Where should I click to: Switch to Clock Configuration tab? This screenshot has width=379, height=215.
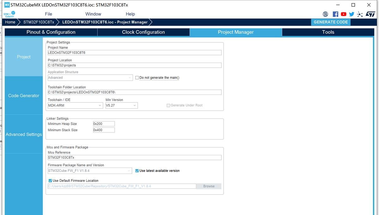coord(143,32)
